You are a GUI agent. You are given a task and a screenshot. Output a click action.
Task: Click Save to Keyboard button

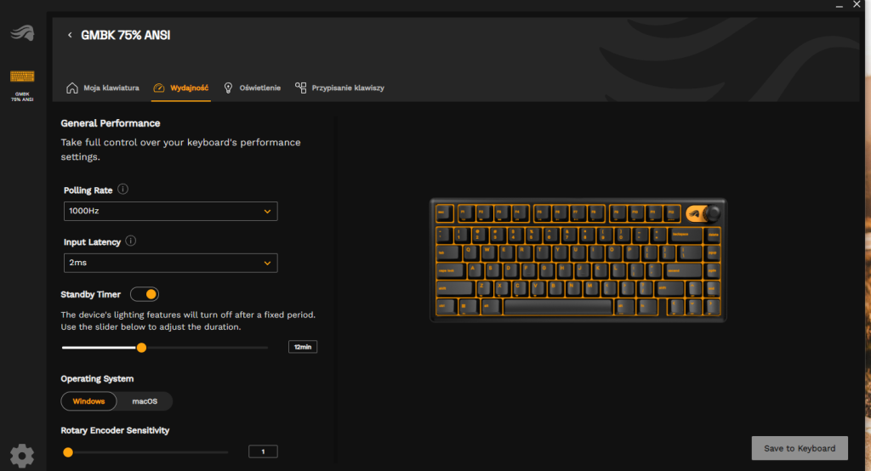800,448
